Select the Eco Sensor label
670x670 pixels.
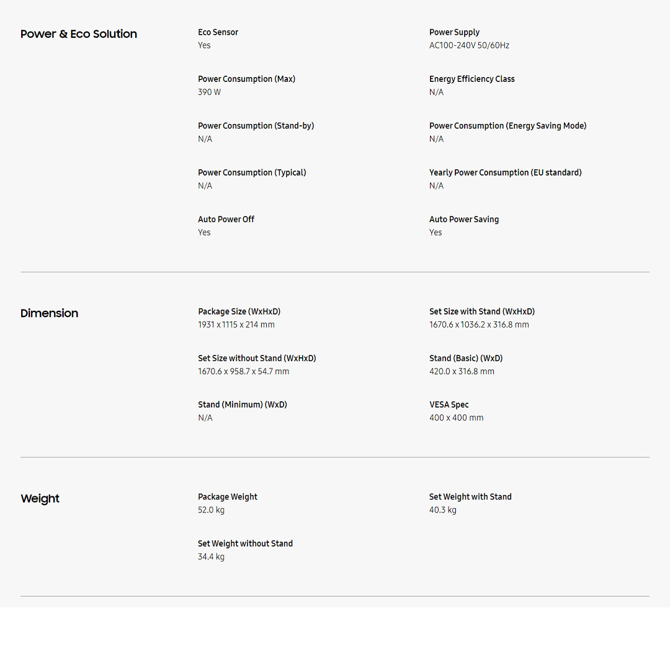pos(218,32)
